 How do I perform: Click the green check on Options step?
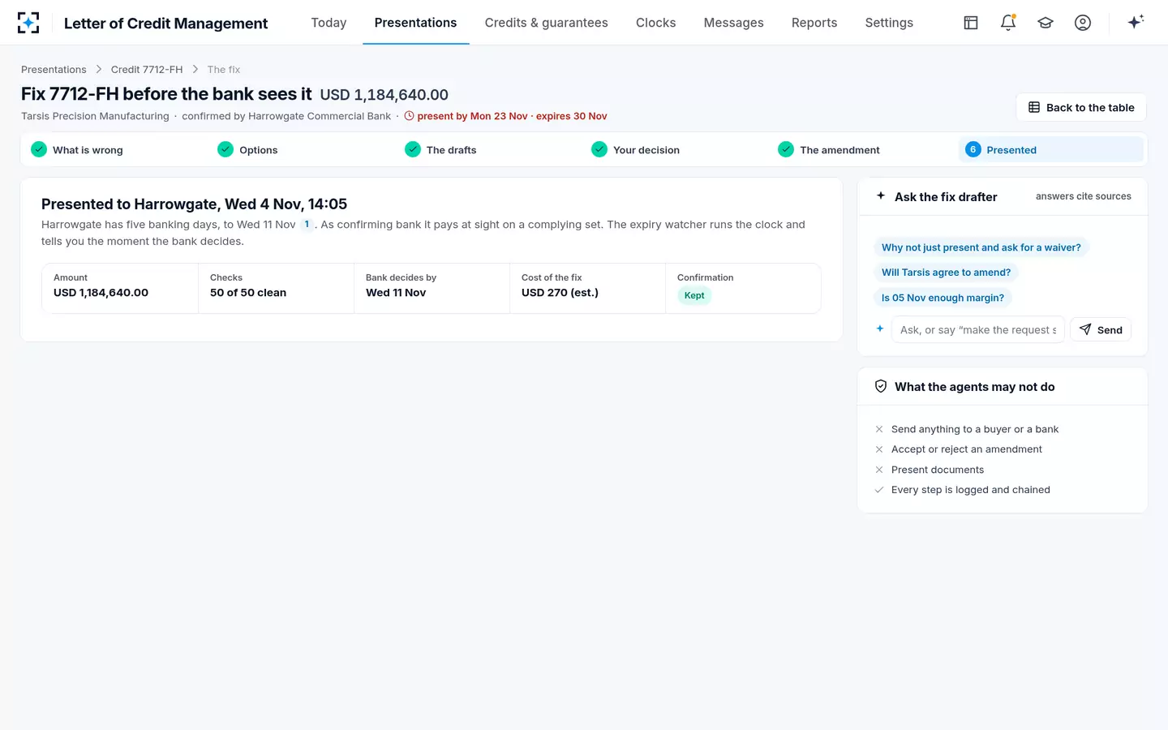tap(225, 149)
